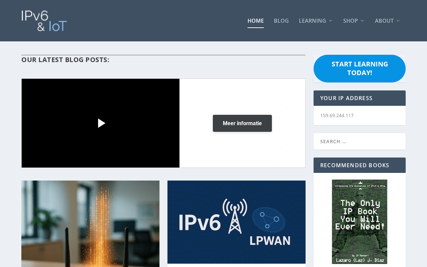
Task: Open the Shop menu item
Action: click(351, 21)
